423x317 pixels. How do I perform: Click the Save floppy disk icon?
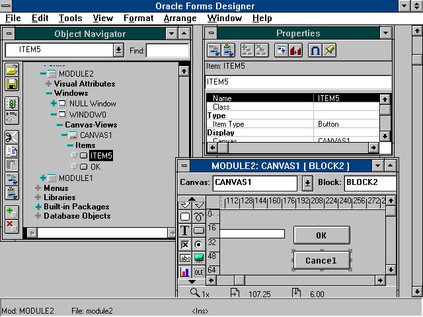tap(11, 83)
